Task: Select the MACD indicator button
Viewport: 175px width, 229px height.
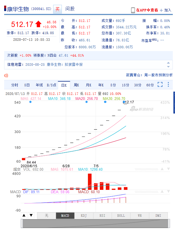Action: [65, 216]
